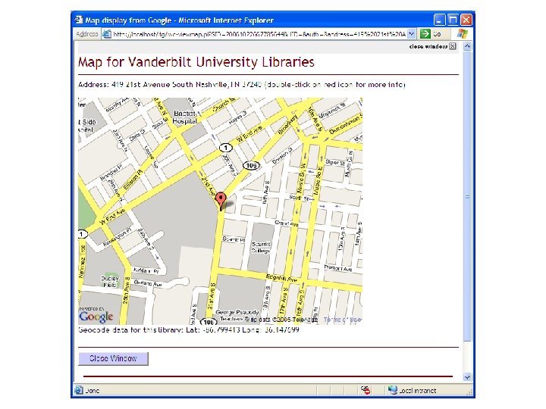Click the Google logo on the map
This screenshot has width=546, height=409.
coord(96,317)
